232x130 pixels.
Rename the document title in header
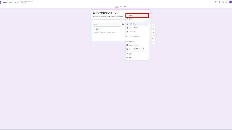click(x=8, y=3)
